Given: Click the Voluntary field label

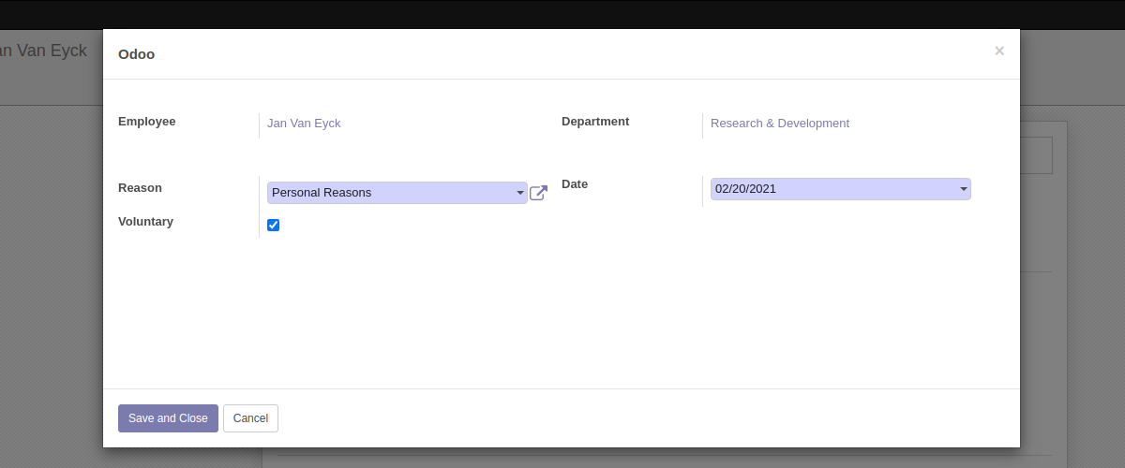Looking at the screenshot, I should point(145,222).
